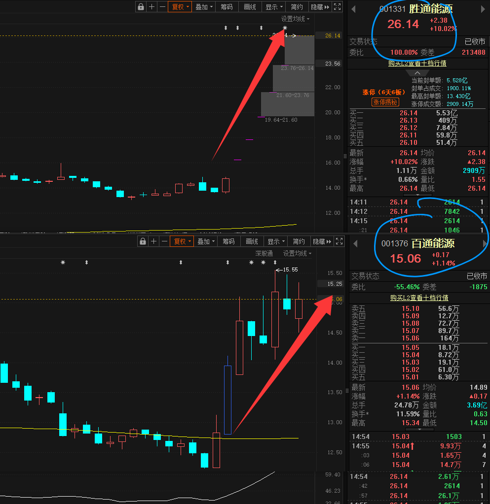490x504 pixels.
Task: Select 14:55 tick row at 15.04 with 9.93万
Action: coord(419,446)
